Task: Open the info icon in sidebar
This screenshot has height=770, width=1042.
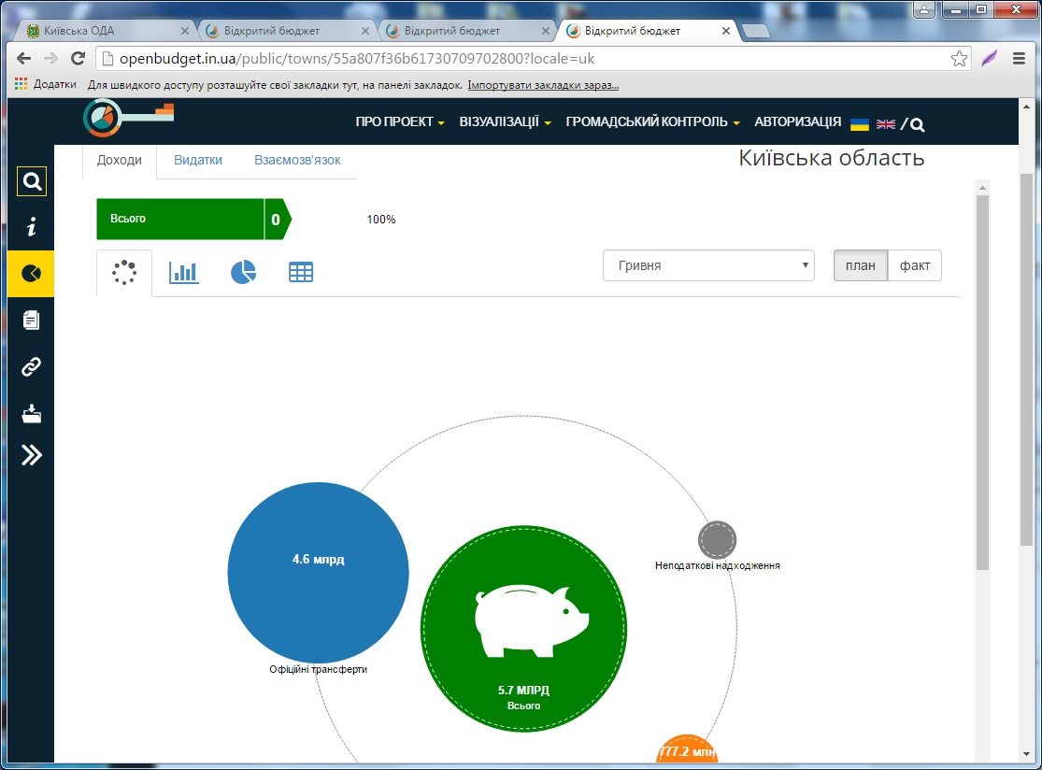Action: [31, 226]
